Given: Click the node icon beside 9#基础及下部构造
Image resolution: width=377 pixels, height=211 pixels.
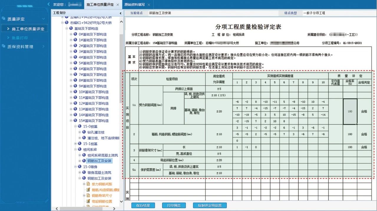Looking at the screenshot, I should pos(75,86).
